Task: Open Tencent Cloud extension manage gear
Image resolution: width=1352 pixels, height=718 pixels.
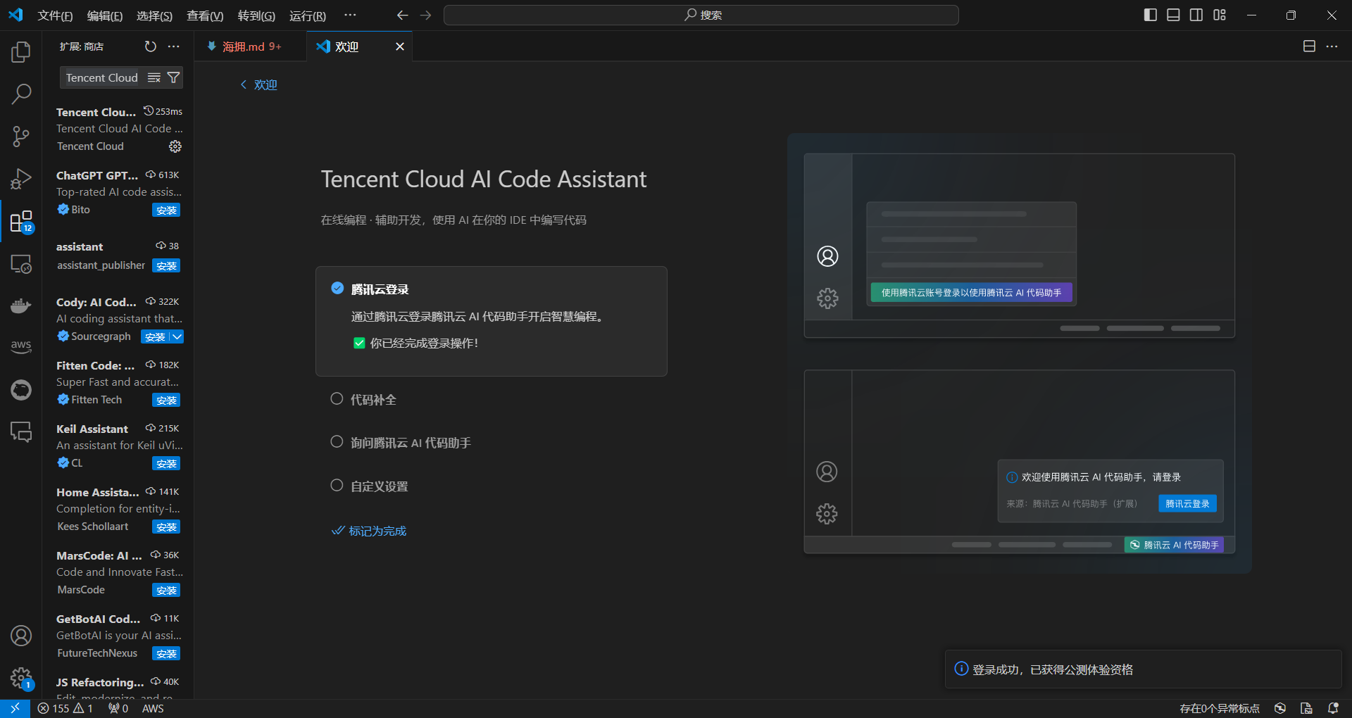Action: click(175, 146)
